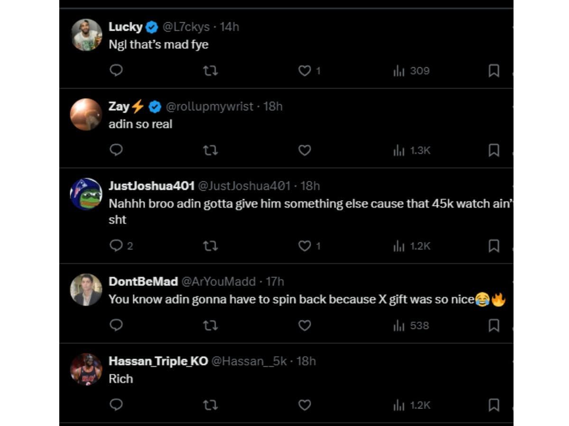
Task: Bookmark Zay's 'adin so real' tweet
Action: click(x=494, y=150)
